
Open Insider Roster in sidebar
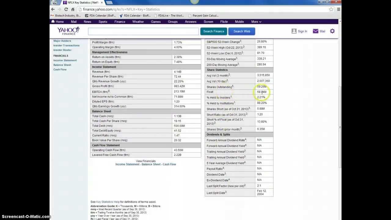[x=62, y=50]
